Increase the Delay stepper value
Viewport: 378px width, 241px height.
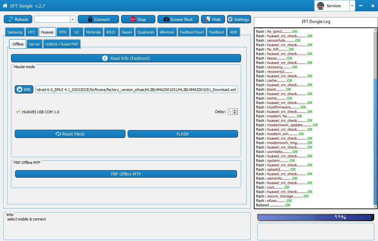pyautogui.click(x=235, y=110)
